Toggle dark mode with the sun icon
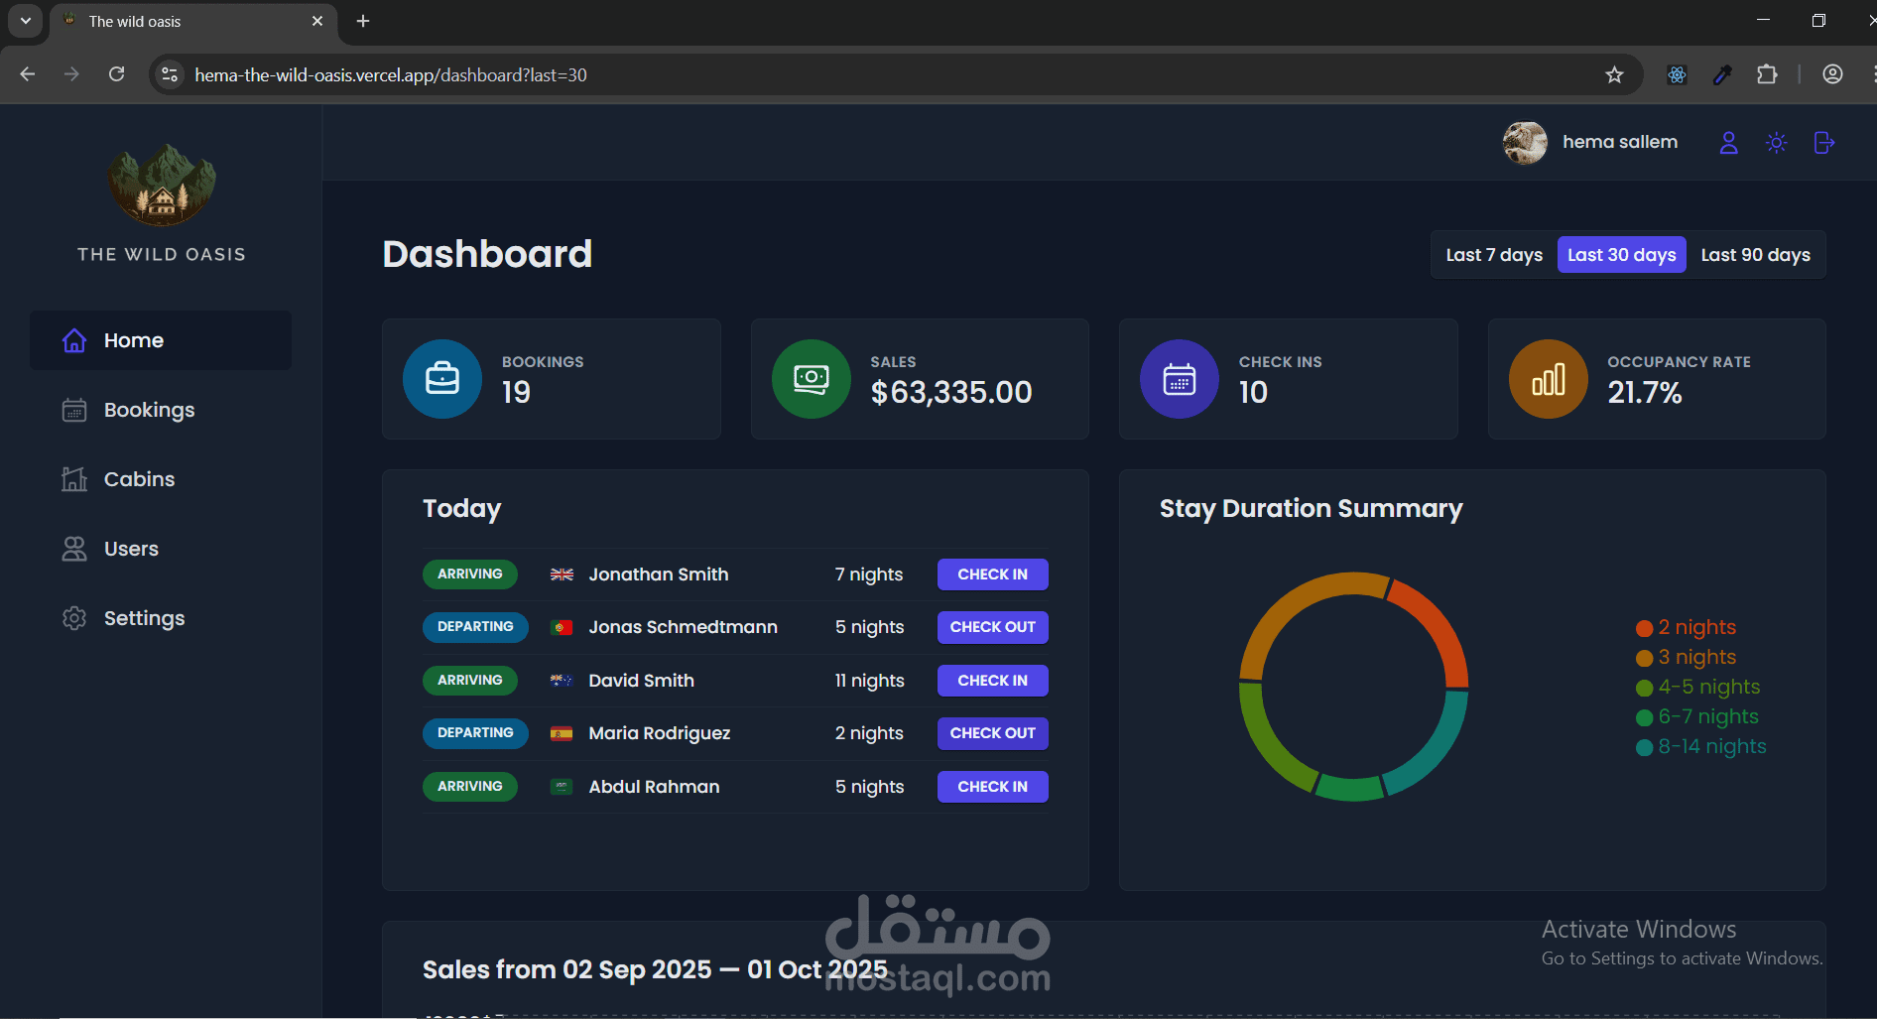This screenshot has width=1877, height=1019. click(x=1776, y=143)
